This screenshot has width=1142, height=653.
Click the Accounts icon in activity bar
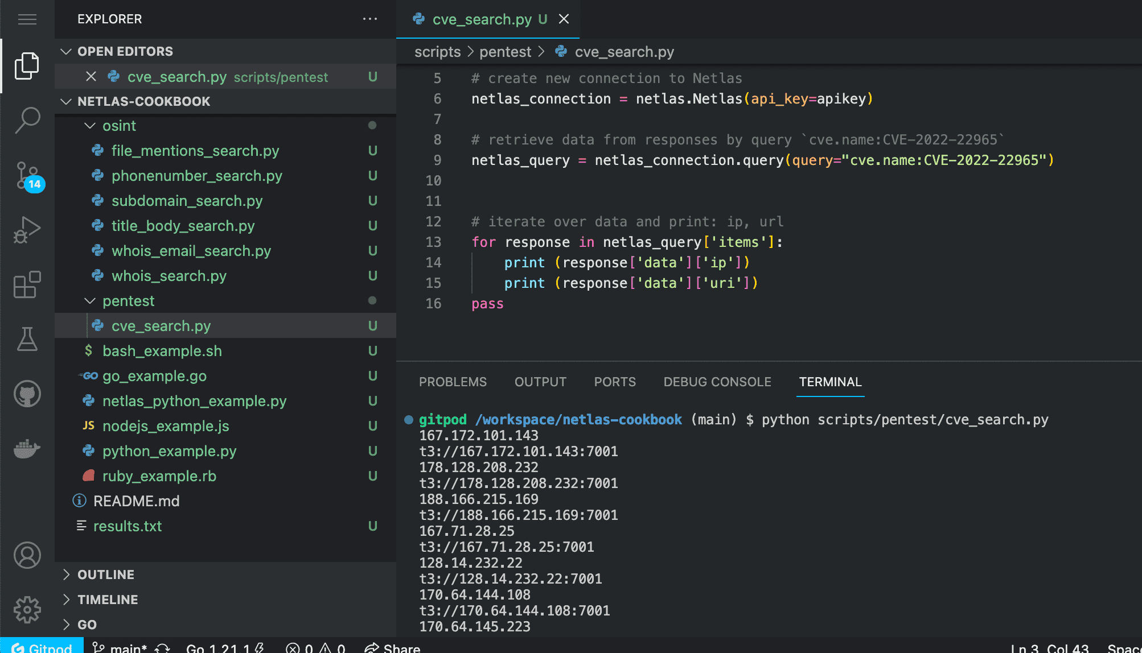(27, 555)
